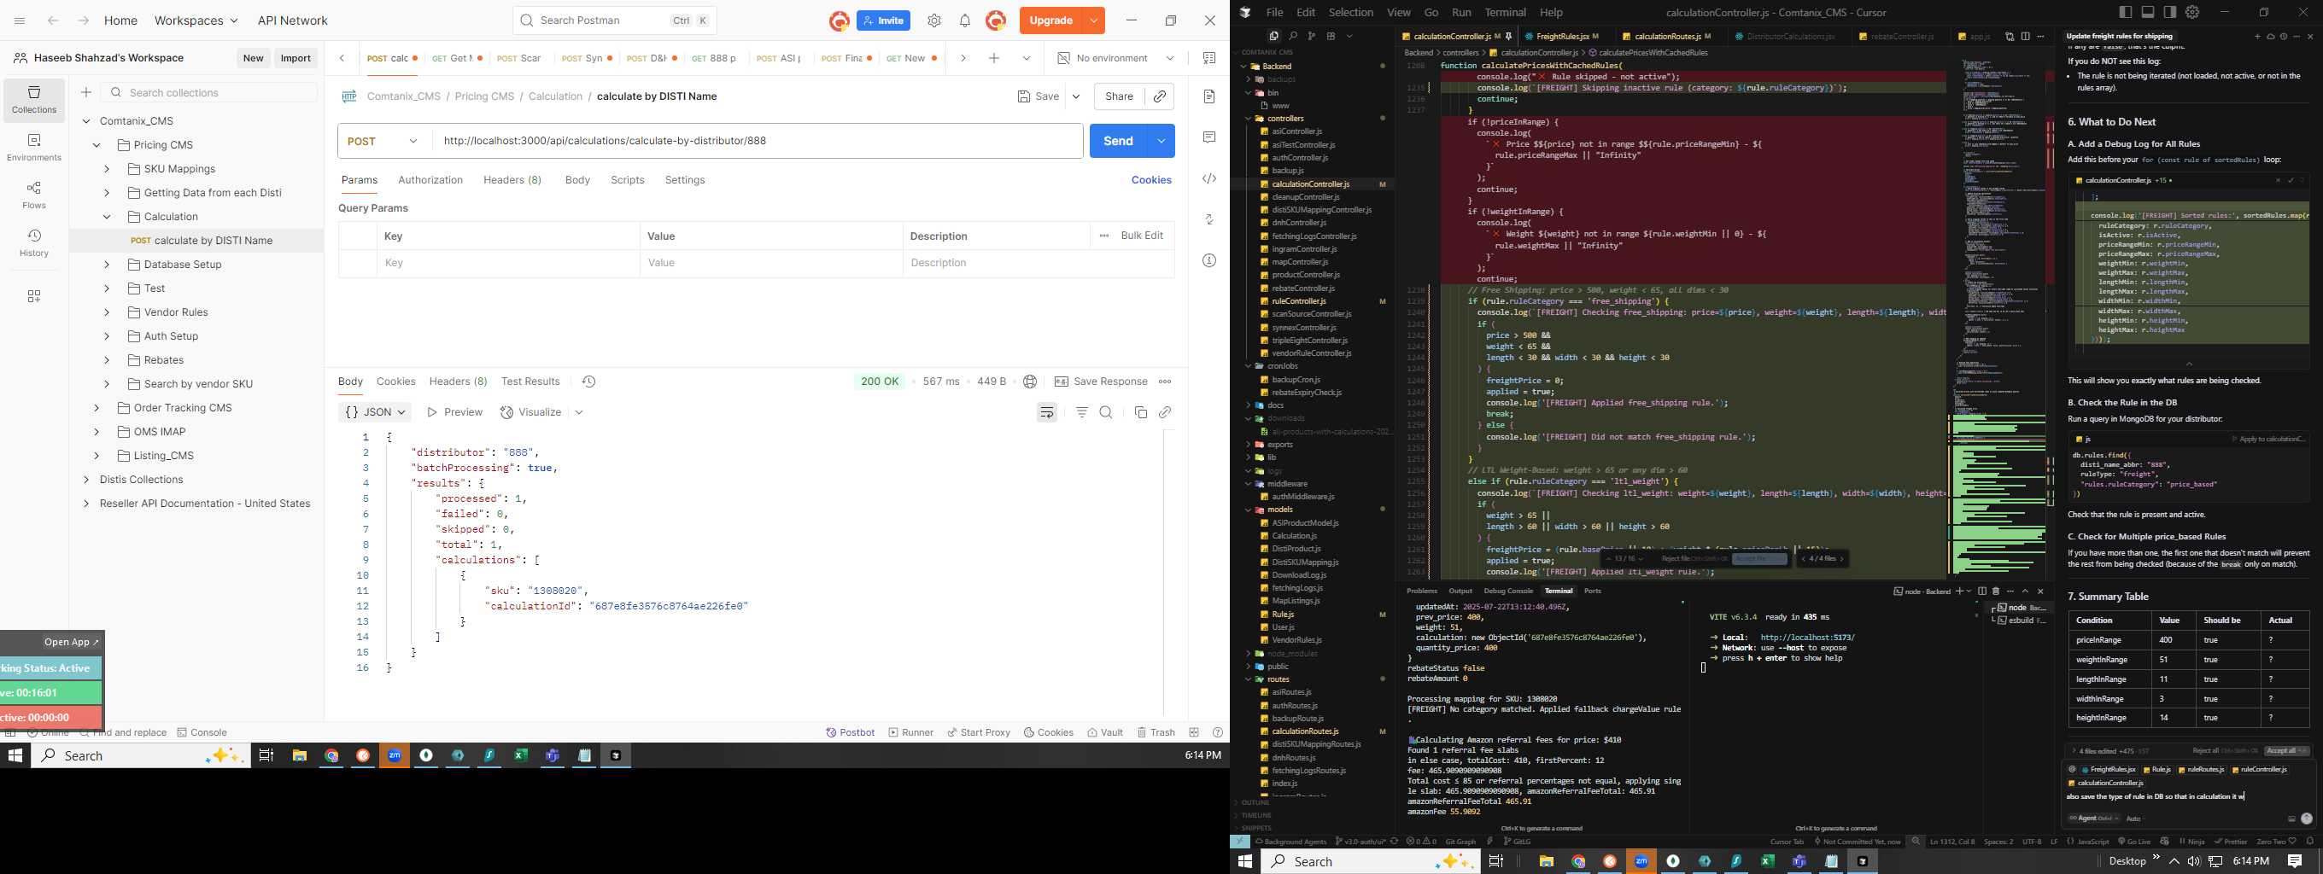Open Workspaces dropdown in Postman header

coord(196,20)
